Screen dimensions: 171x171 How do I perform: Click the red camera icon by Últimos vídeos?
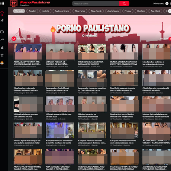[x=14, y=39]
